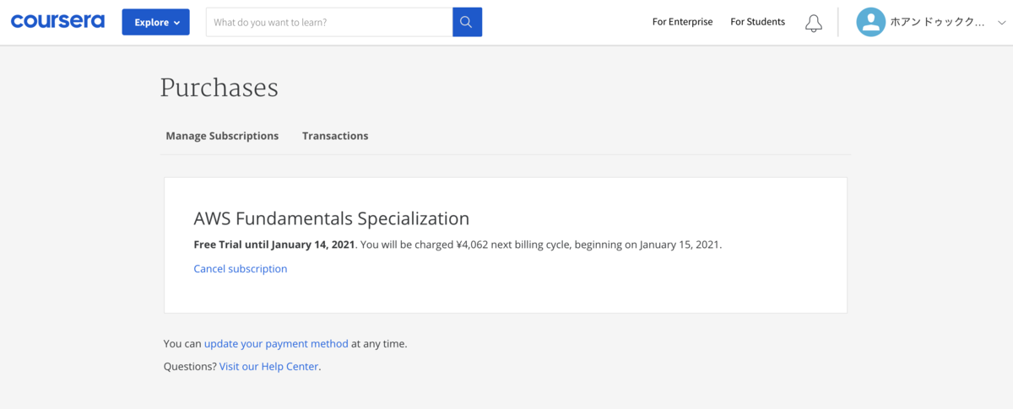Click the "Questions?" text near Help Center
The height and width of the screenshot is (409, 1013).
(x=190, y=367)
